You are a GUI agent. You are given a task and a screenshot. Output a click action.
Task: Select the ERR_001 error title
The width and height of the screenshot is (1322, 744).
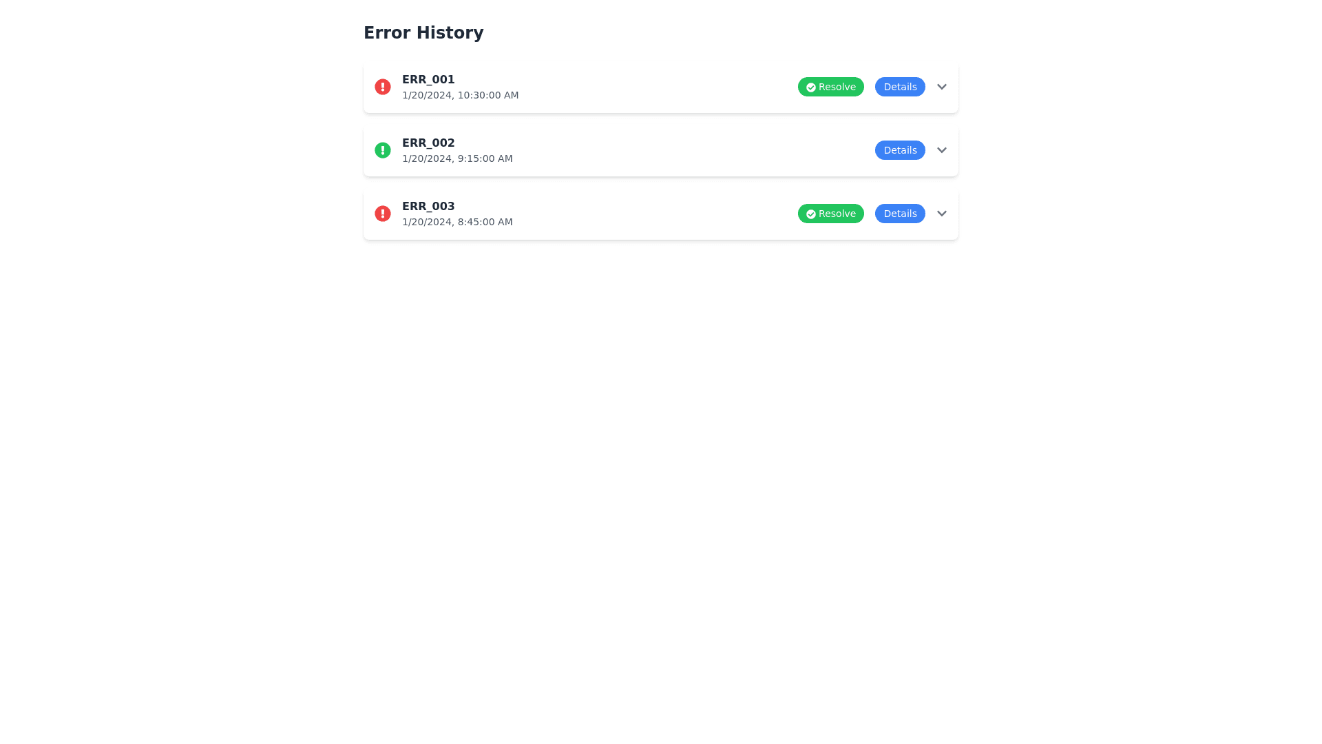428,80
